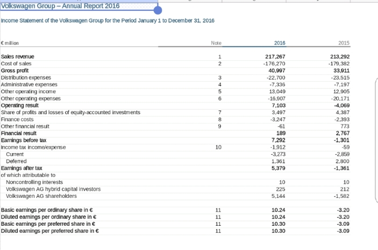The image size is (378, 250).
Task: Select the 'Other operating expenses' label
Action: 31,99
